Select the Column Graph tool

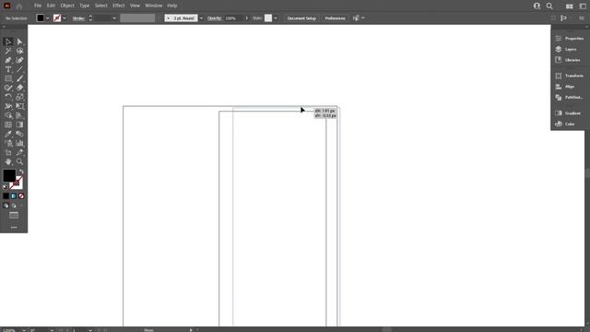pyautogui.click(x=19, y=143)
